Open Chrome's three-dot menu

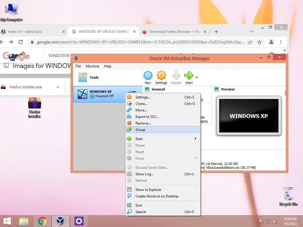tap(281, 42)
